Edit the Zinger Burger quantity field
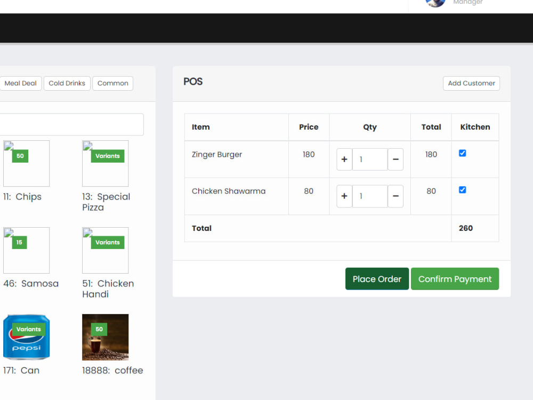 [370, 159]
